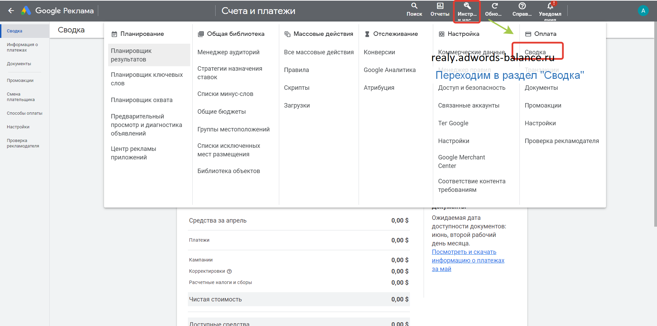This screenshot has width=657, height=326.
Task: Click the account avatar icon
Action: coord(643,11)
